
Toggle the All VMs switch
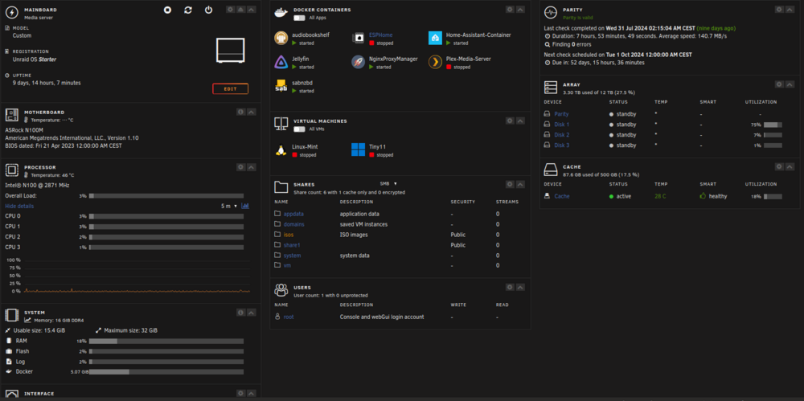pyautogui.click(x=299, y=129)
